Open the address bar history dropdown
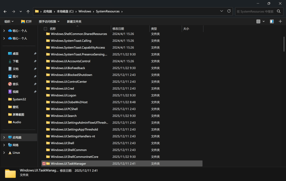This screenshot has width=286, height=181. [221, 11]
